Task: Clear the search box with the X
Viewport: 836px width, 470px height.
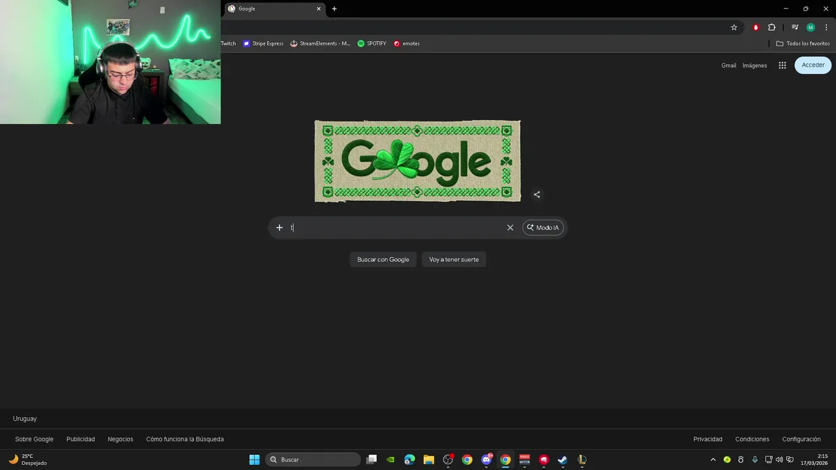Action: tap(510, 228)
